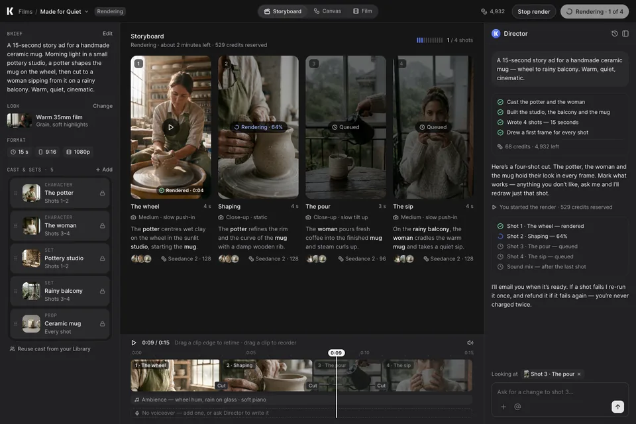Screen dimensions: 636x424
Task: Click Edit next to Brief
Action: (107, 34)
